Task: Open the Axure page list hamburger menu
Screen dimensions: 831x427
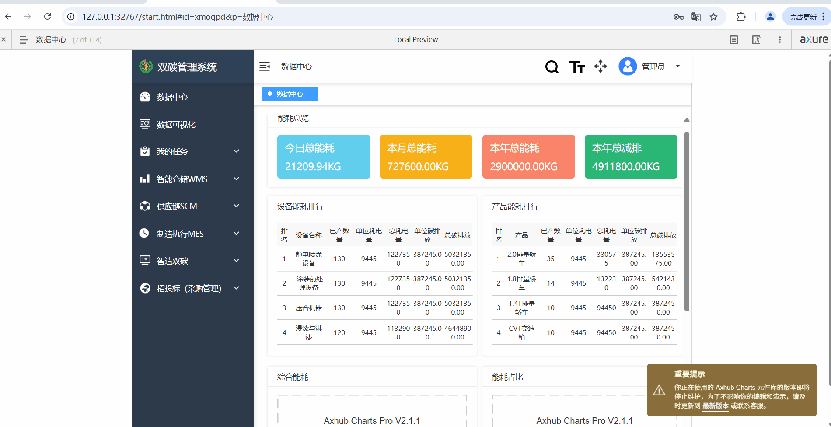Action: pos(24,40)
